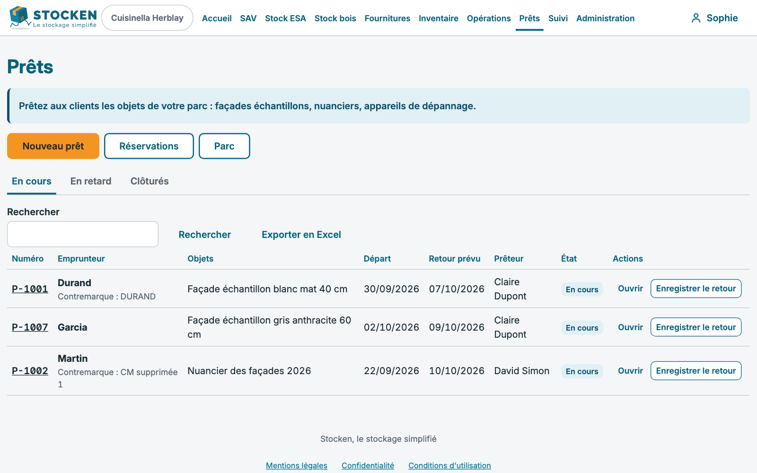Register the return for Garcia's loan

click(696, 327)
